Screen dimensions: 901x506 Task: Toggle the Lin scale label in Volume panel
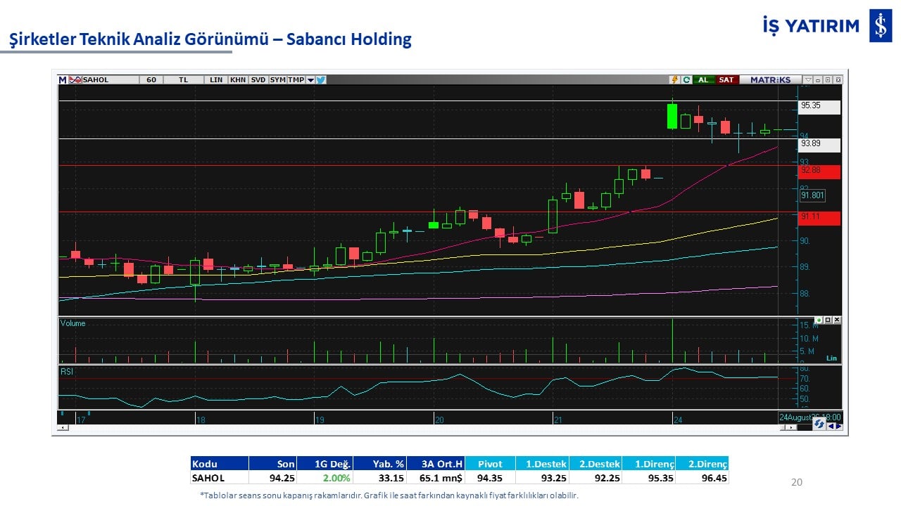pos(831,358)
